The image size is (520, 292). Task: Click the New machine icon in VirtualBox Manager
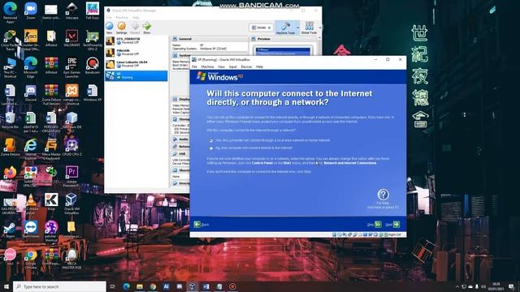(110, 28)
